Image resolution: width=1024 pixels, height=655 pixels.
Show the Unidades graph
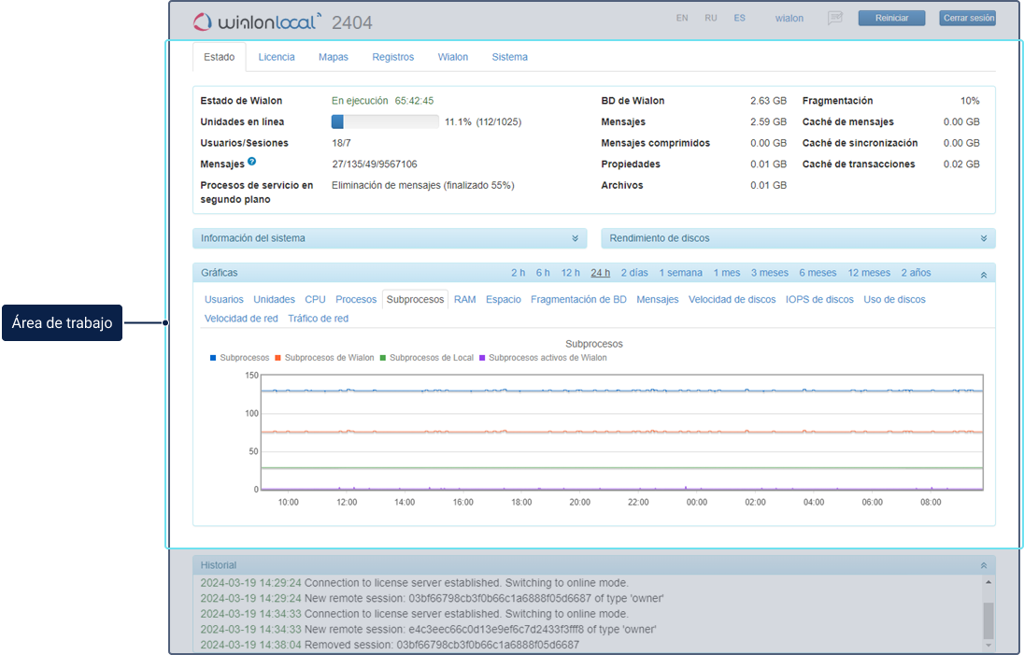275,300
